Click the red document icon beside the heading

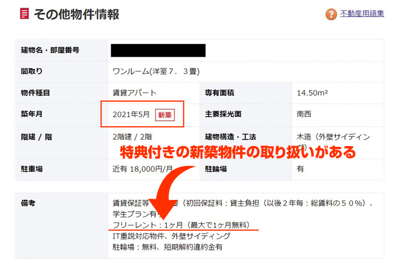(x=23, y=14)
